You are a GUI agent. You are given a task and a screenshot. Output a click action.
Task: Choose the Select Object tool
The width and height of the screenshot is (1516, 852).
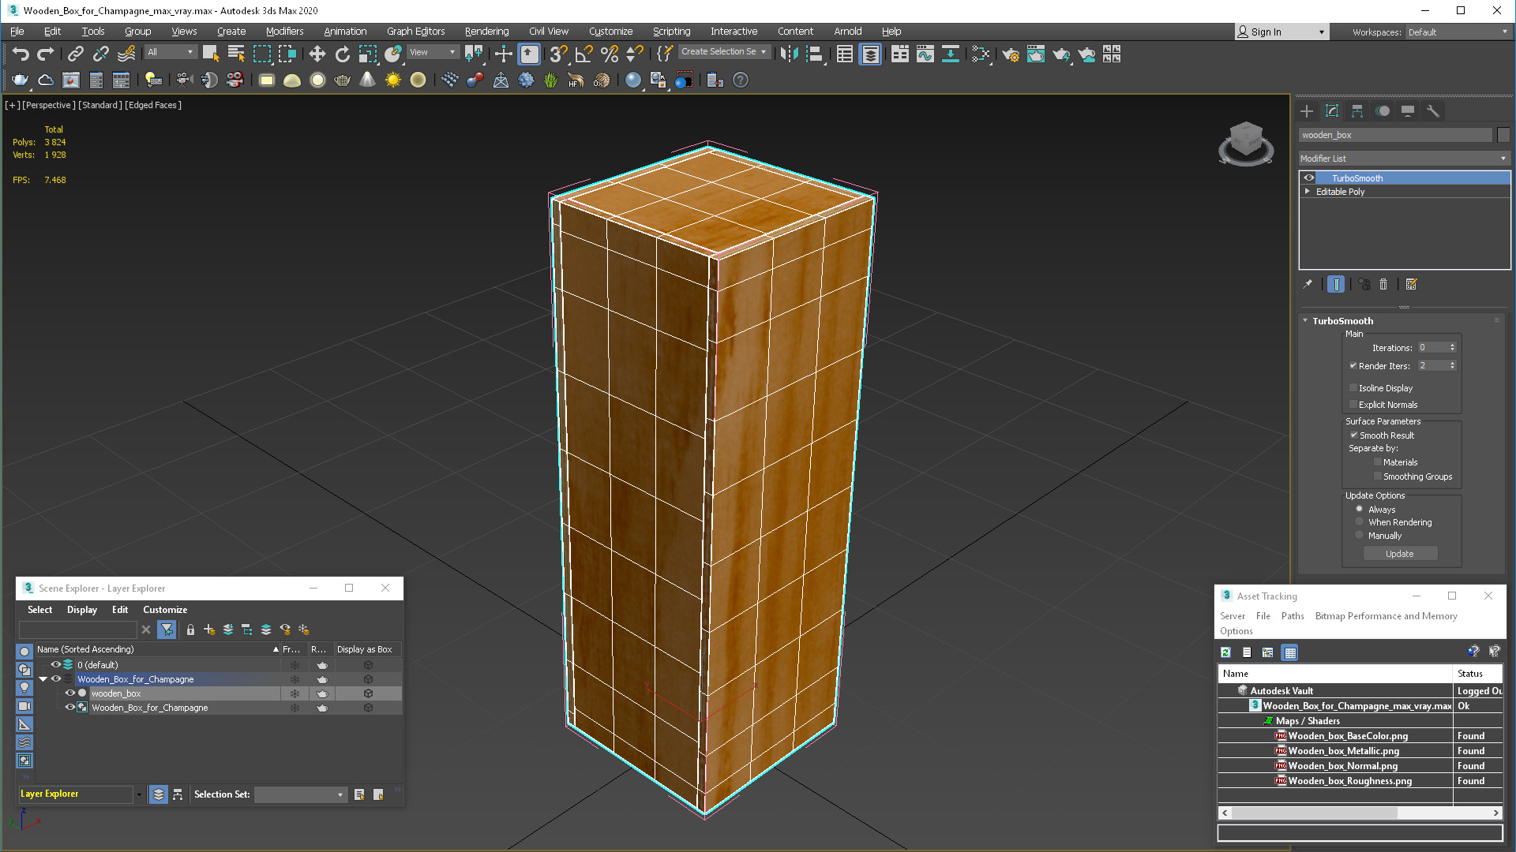tap(211, 54)
